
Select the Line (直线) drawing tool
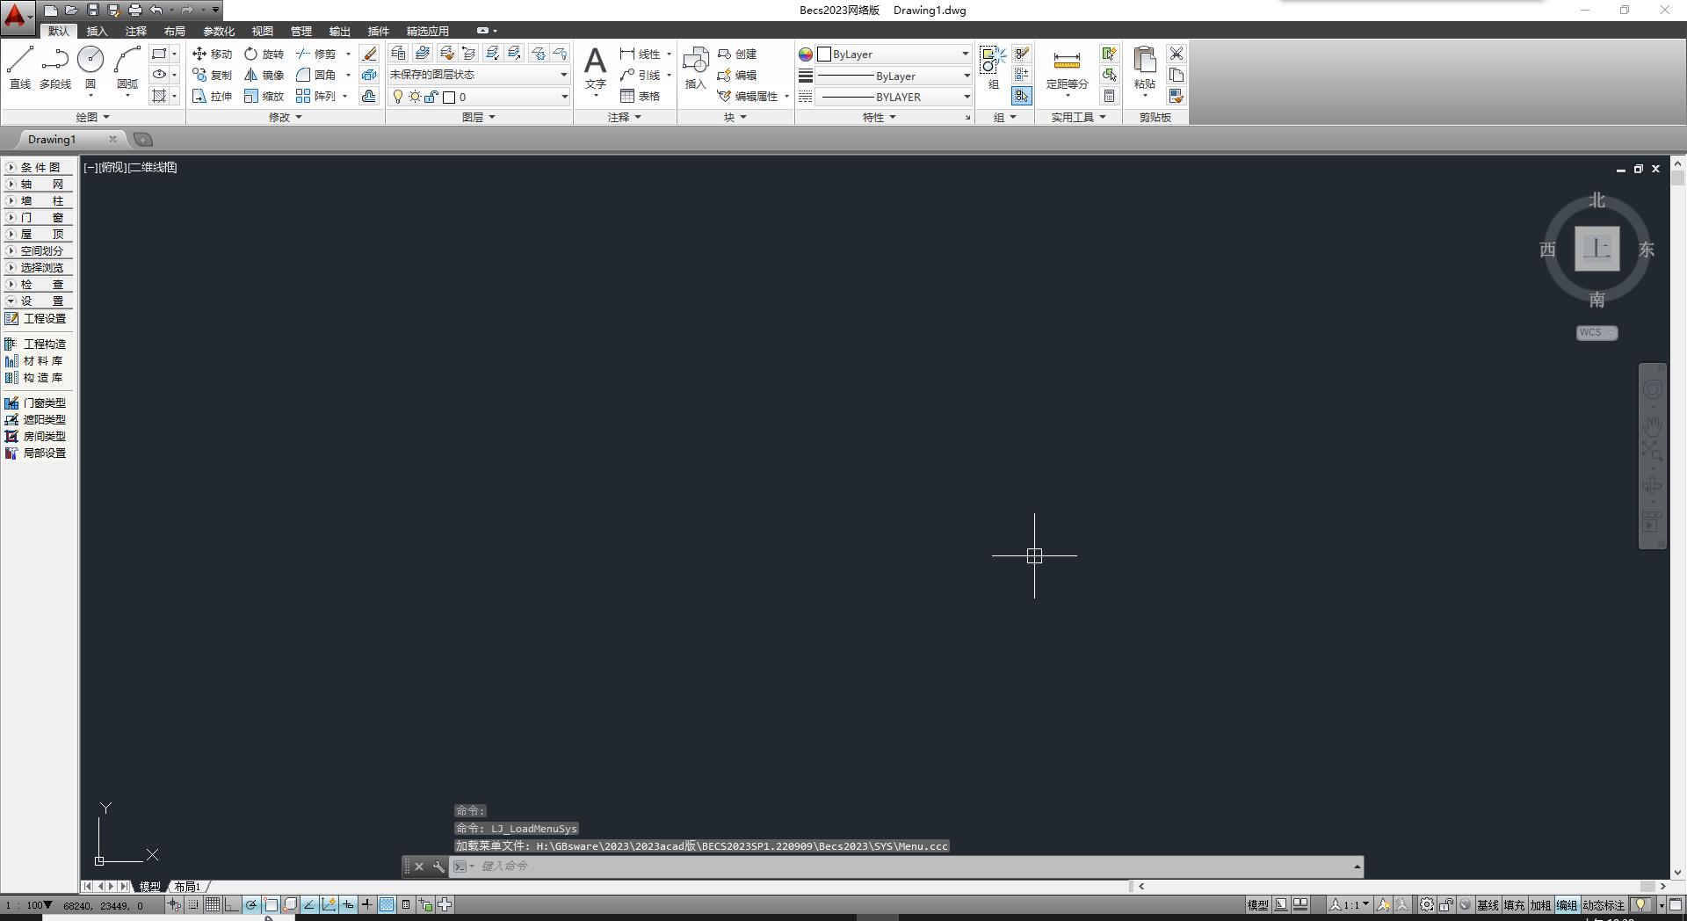(20, 67)
